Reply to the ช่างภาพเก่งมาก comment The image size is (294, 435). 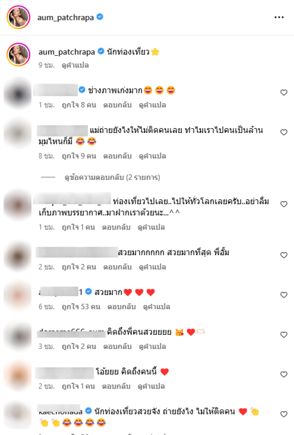tap(117, 105)
